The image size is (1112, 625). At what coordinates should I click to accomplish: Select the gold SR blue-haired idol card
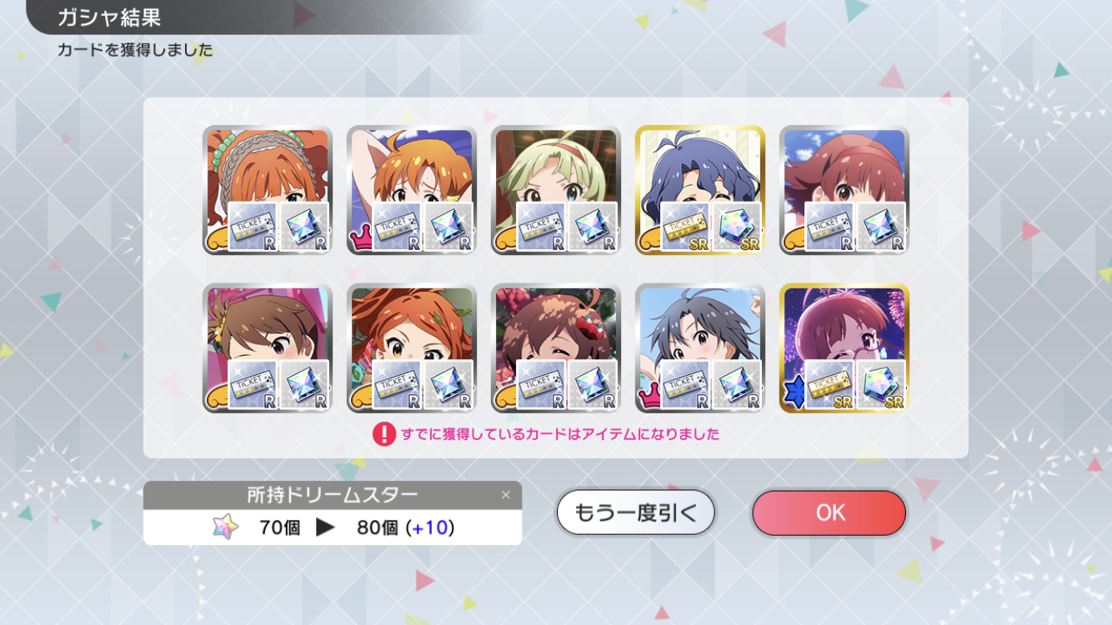click(699, 190)
